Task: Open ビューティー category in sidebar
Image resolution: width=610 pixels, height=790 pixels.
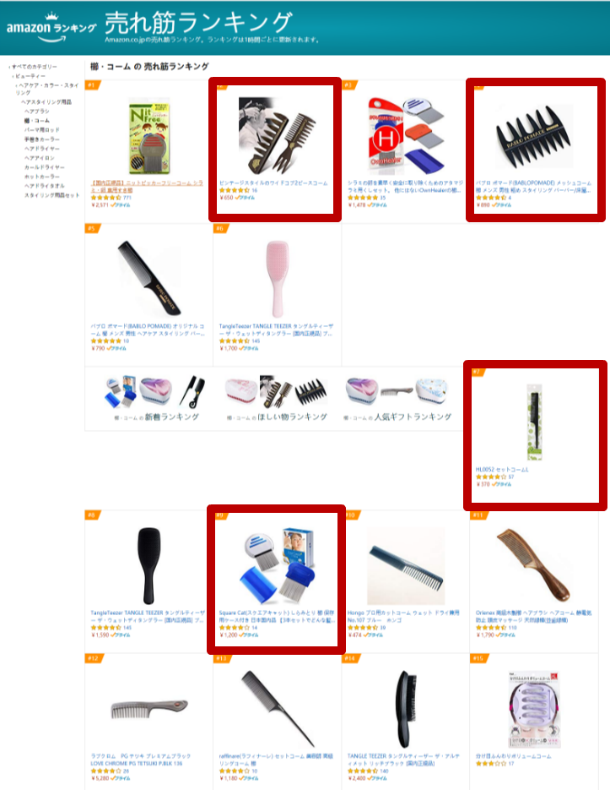Action: pyautogui.click(x=30, y=76)
